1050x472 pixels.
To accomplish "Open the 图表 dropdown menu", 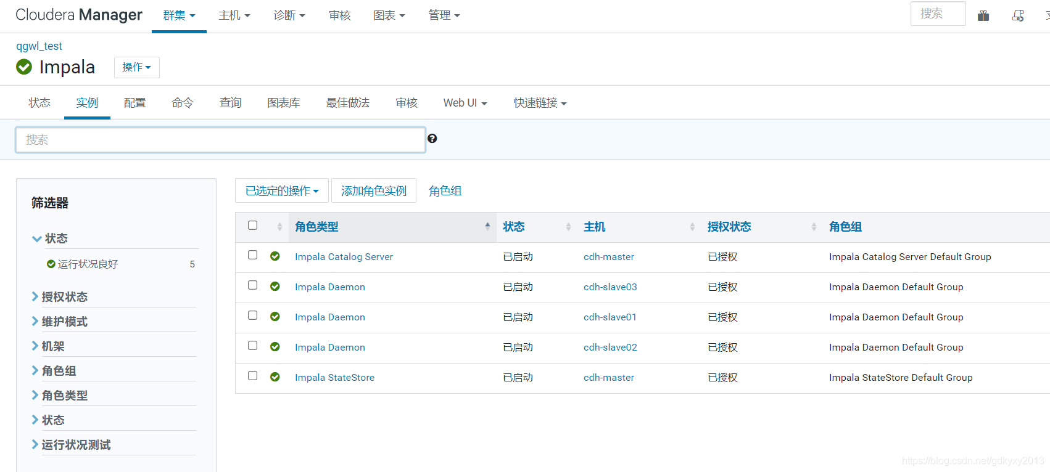I will pyautogui.click(x=389, y=15).
